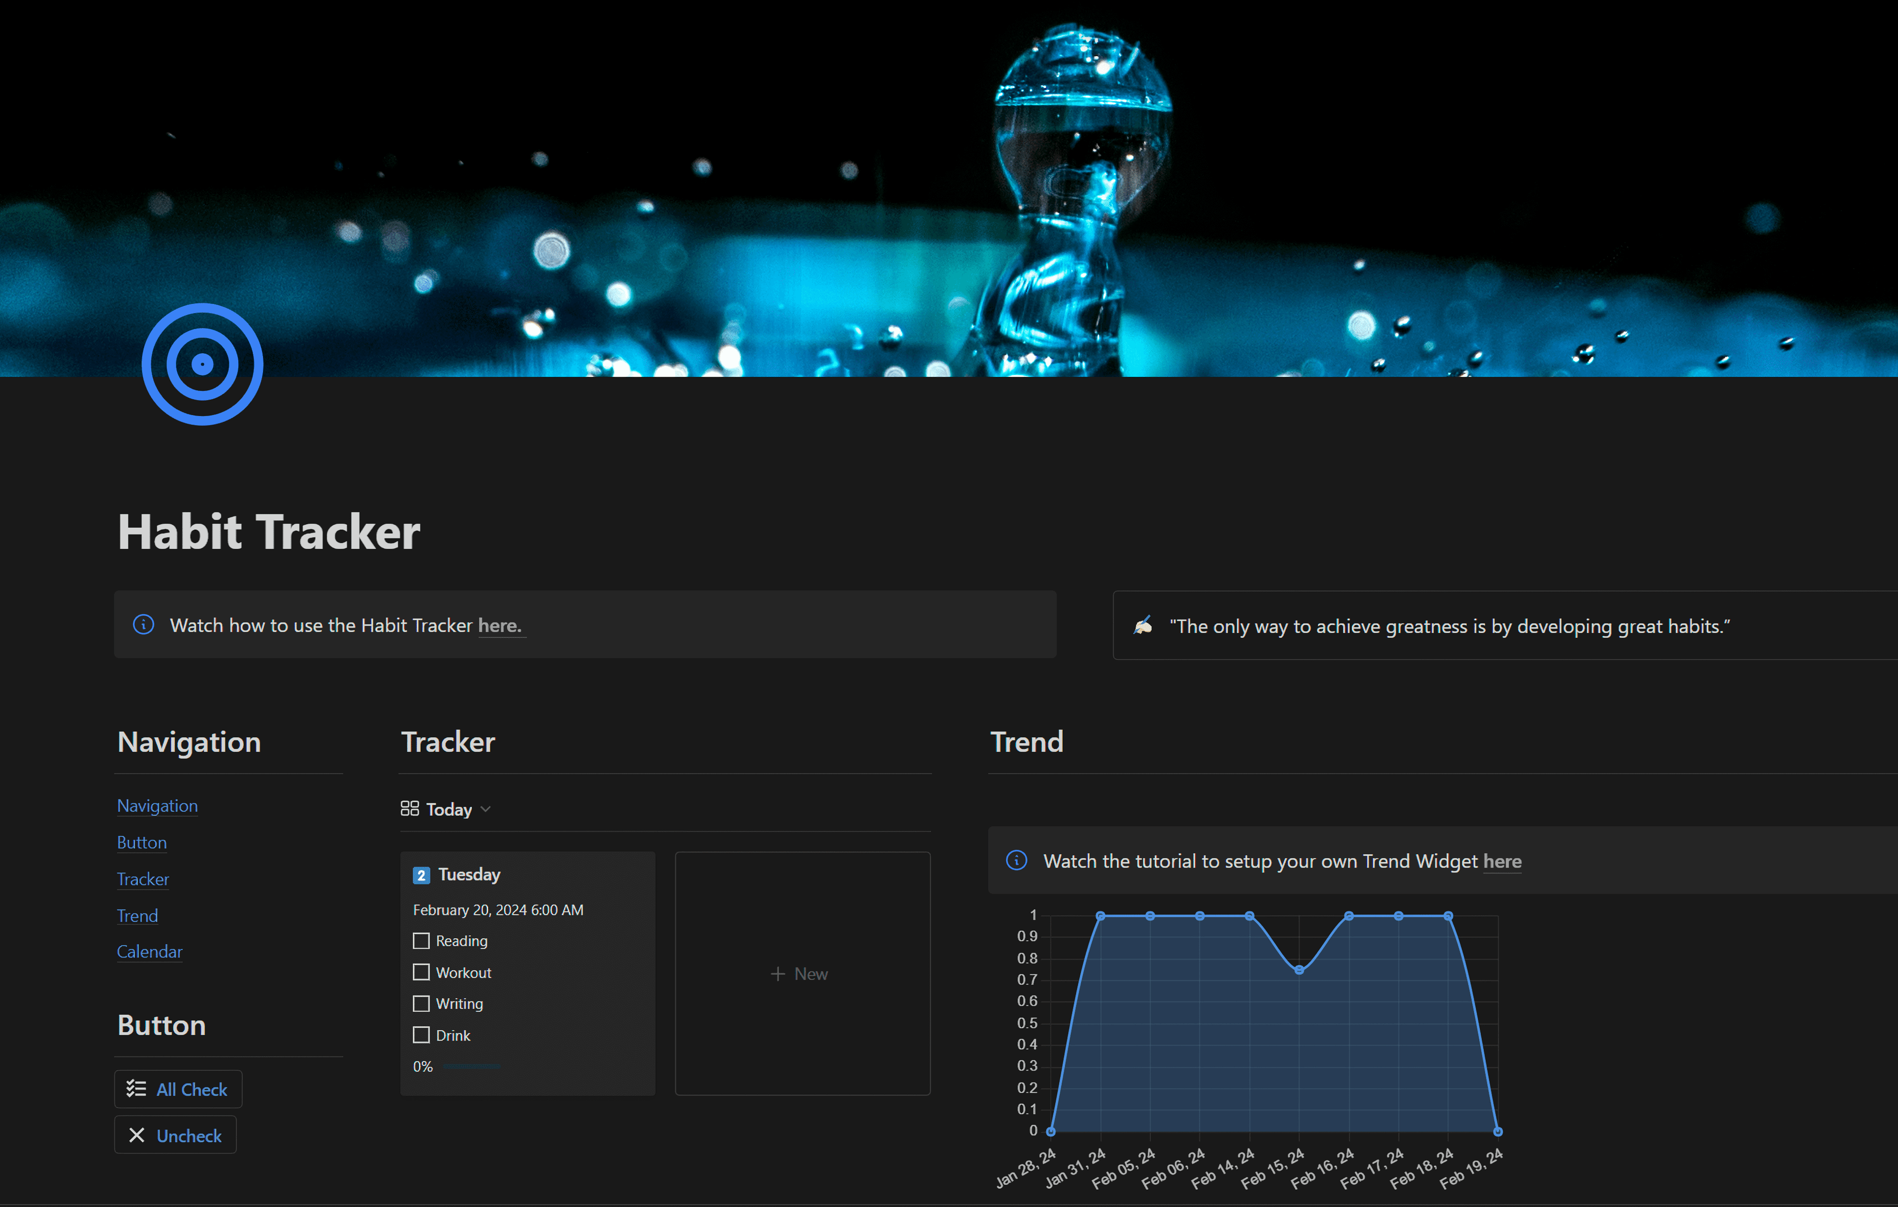The height and width of the screenshot is (1207, 1898).
Task: Click "here." to watch the Habit Tracker tutorial
Action: tap(501, 625)
